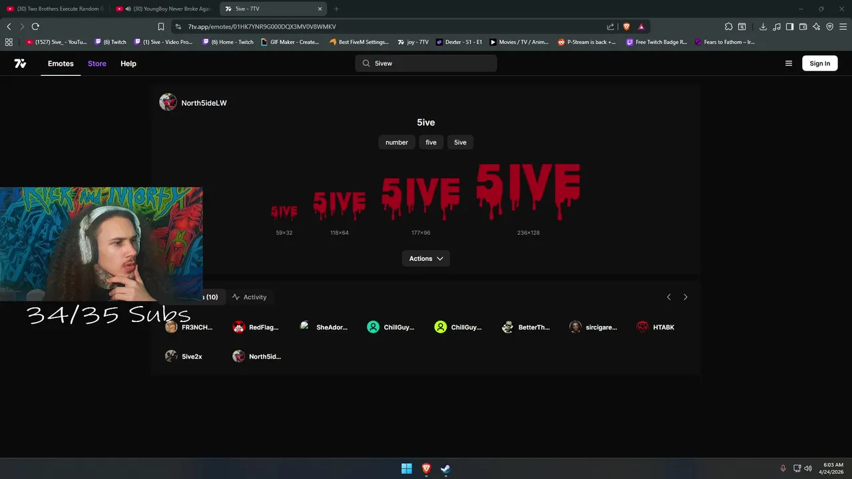The height and width of the screenshot is (479, 852).
Task: Click the Steam icon on the taskbar
Action: pyautogui.click(x=445, y=468)
